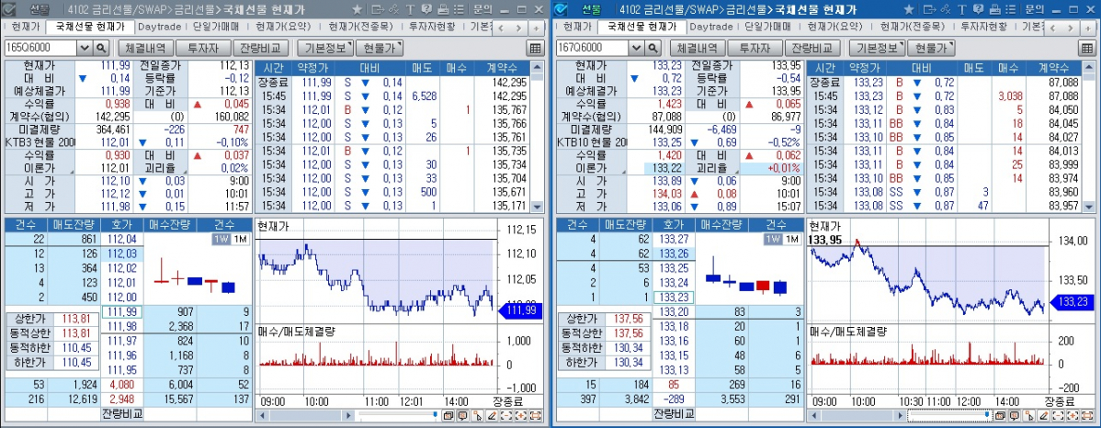Click the speech bubble icon under left chart
1101x428 pixels.
(462, 415)
